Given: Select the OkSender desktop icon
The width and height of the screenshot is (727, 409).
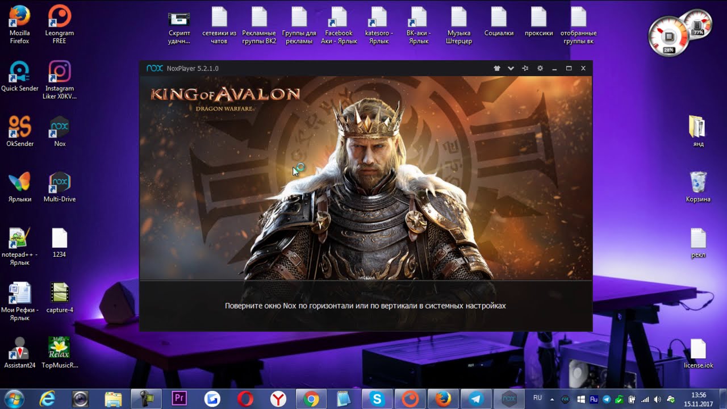Looking at the screenshot, I should 20,132.
